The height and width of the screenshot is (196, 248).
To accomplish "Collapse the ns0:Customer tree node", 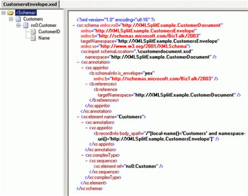I will click(18, 26).
